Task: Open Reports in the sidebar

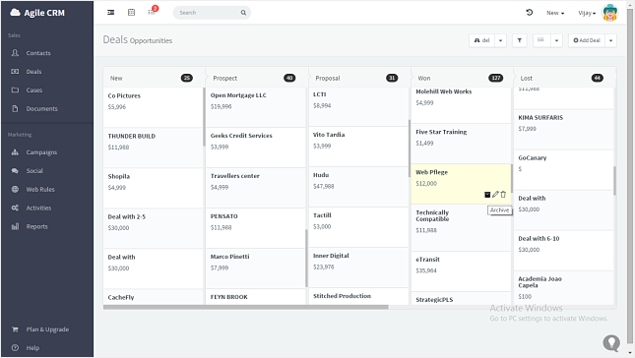Action: pyautogui.click(x=36, y=227)
